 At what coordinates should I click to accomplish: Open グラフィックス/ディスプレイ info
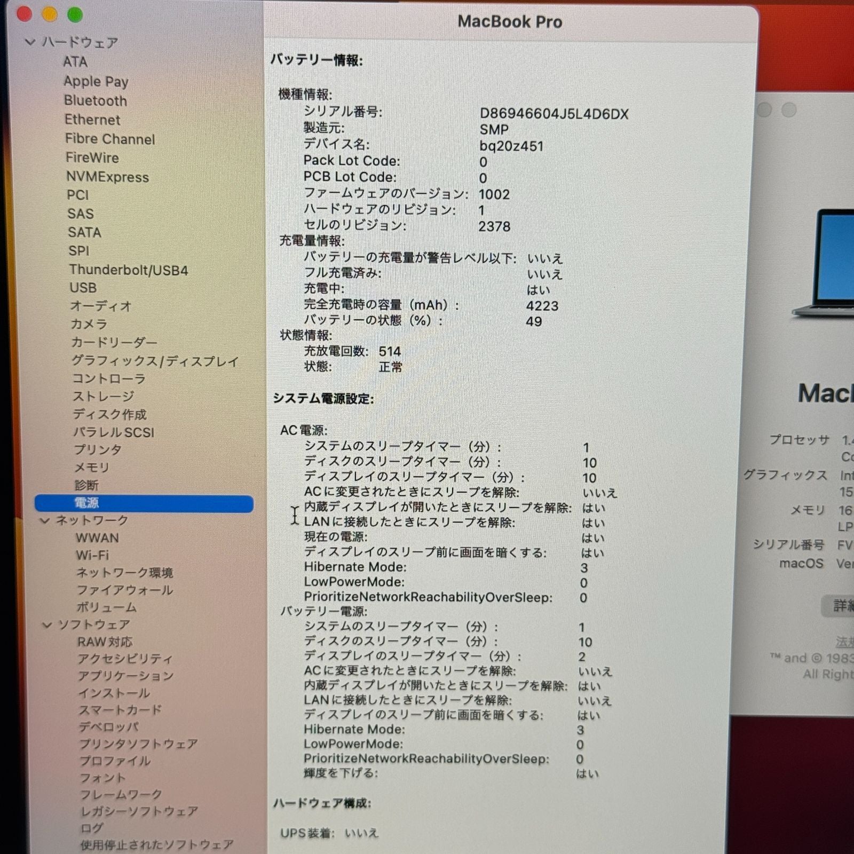[x=155, y=361]
